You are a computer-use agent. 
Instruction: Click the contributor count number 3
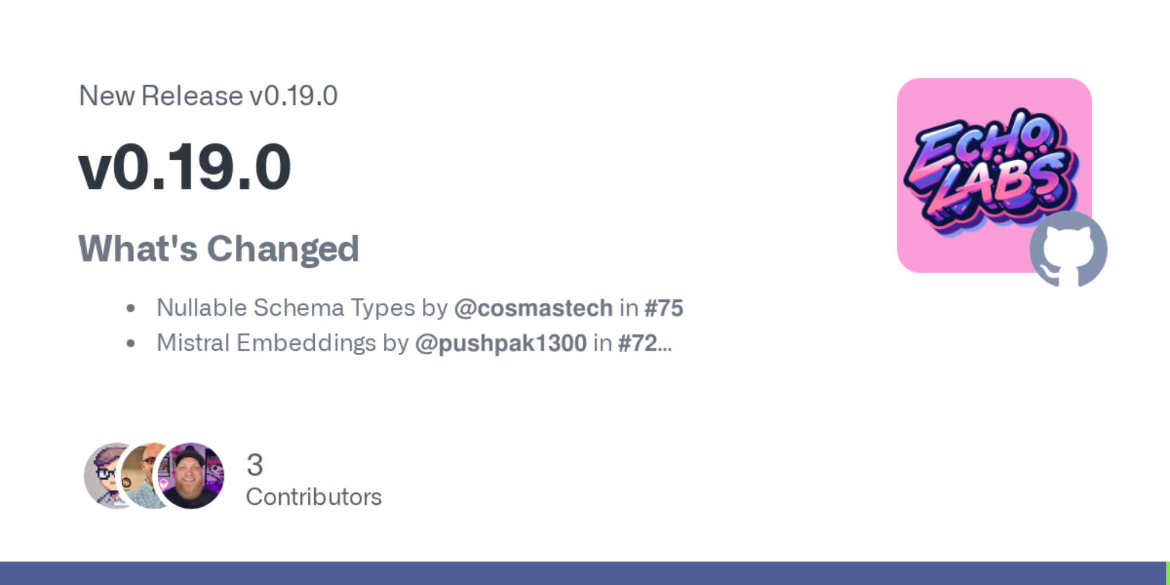point(254,465)
